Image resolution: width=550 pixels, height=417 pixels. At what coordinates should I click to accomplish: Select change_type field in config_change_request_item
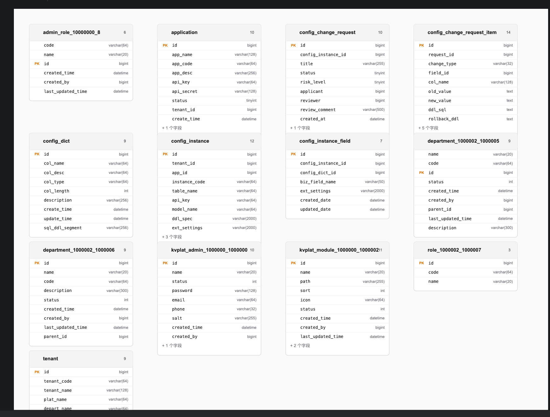pyautogui.click(x=465, y=64)
